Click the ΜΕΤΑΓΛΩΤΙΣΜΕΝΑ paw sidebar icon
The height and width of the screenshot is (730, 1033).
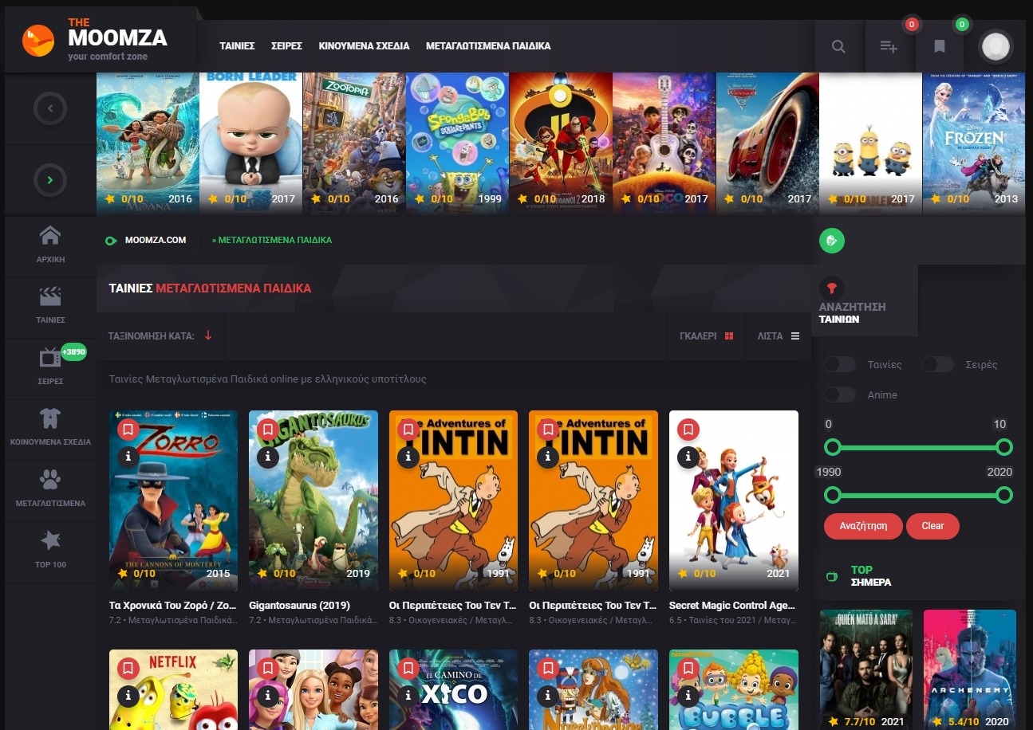click(50, 487)
